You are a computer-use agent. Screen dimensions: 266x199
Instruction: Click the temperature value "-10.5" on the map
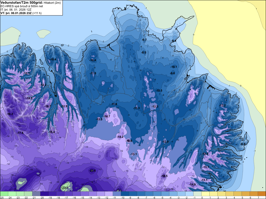coord(159,91)
